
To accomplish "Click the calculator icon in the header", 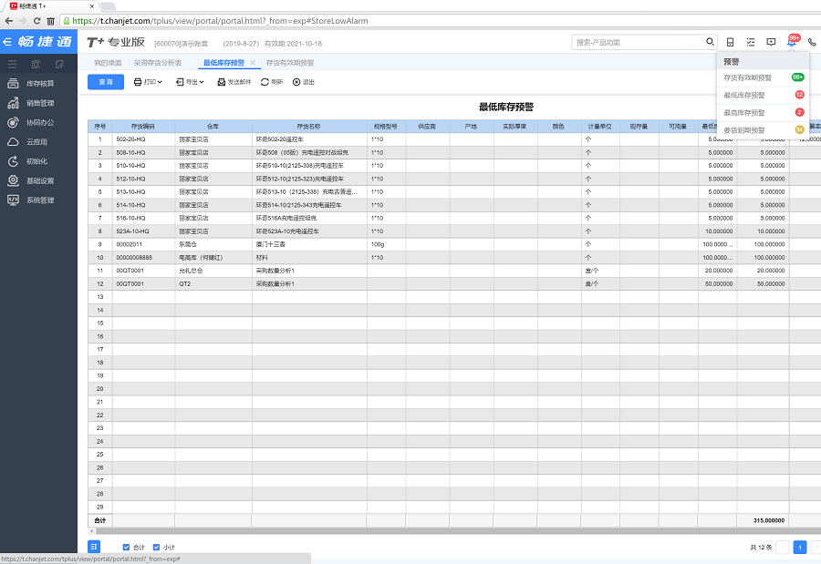I will coord(730,42).
